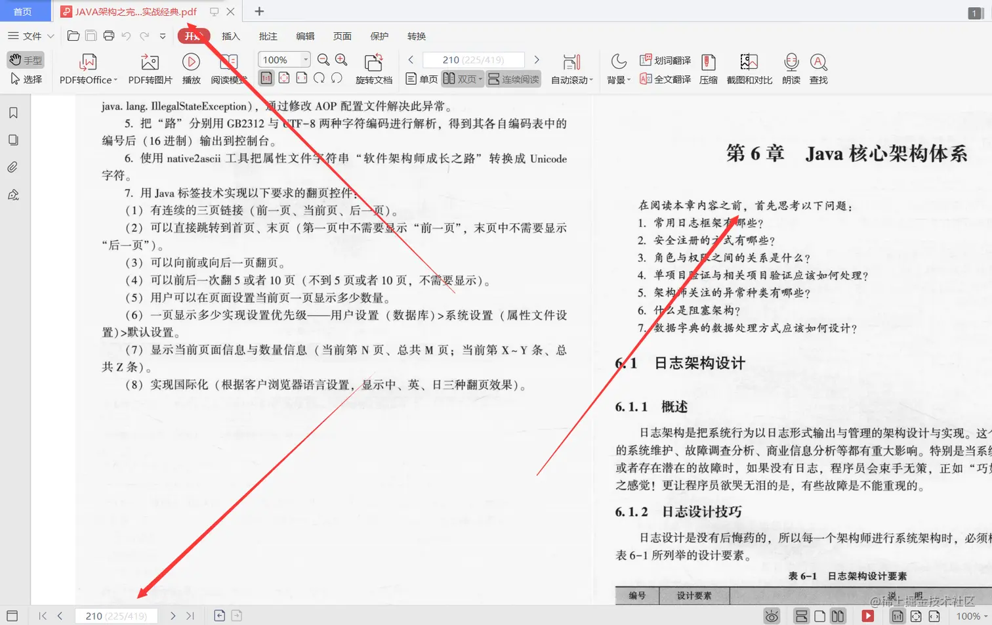Open the 查找 search tool
This screenshot has width=992, height=625.
click(x=818, y=68)
